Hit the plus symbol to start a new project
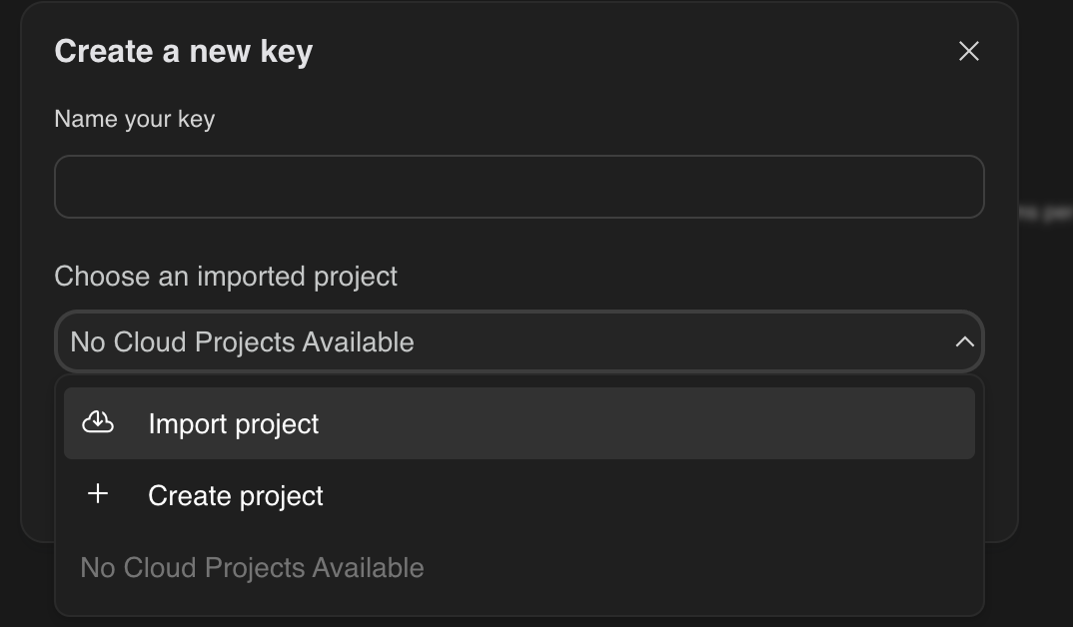 click(x=98, y=493)
